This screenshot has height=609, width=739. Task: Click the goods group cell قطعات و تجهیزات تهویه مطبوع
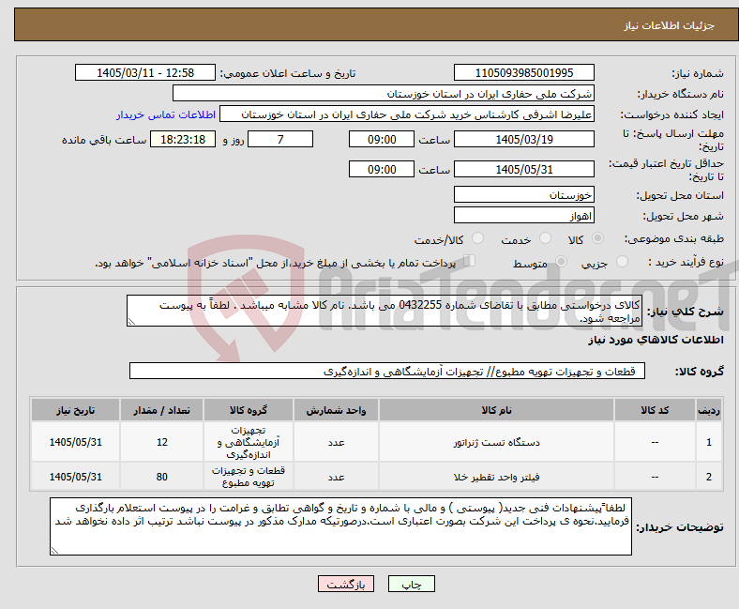point(249,477)
